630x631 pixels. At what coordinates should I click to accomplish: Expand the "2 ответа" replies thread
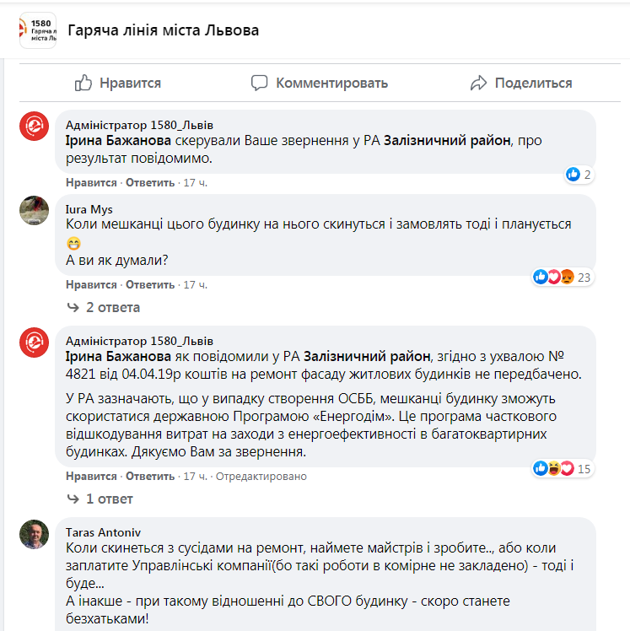(112, 307)
